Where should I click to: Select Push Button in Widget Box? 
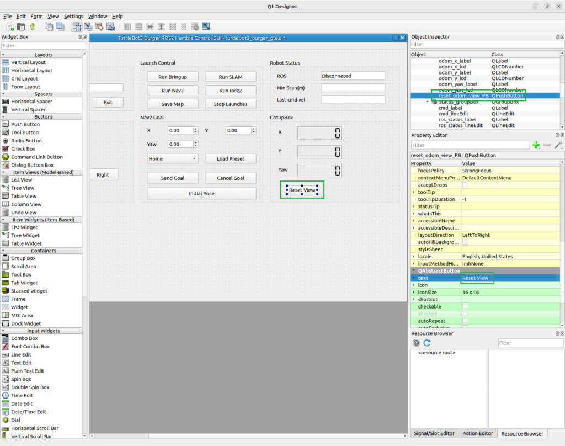click(x=25, y=124)
